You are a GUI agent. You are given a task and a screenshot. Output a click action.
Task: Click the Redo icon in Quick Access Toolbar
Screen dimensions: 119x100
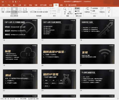(10, 1)
